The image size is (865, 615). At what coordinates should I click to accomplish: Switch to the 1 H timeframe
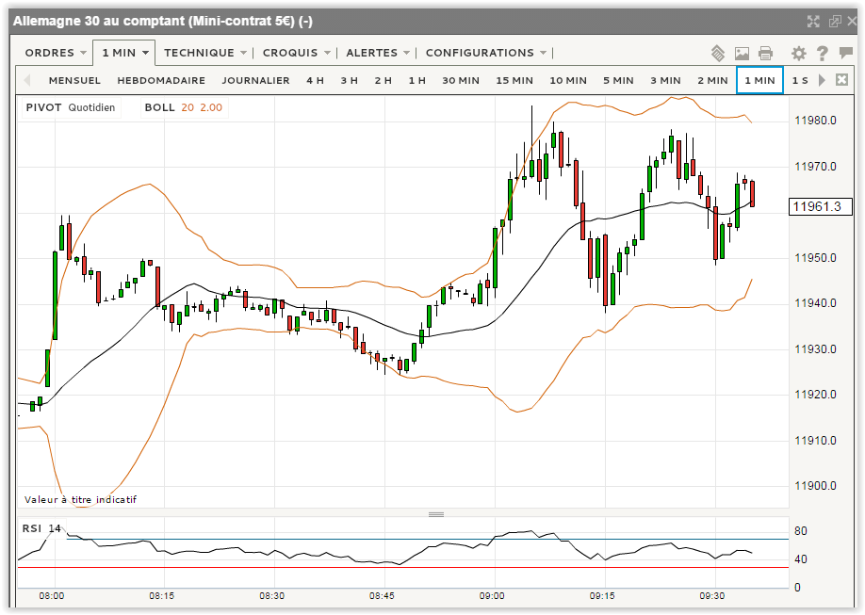click(x=417, y=81)
